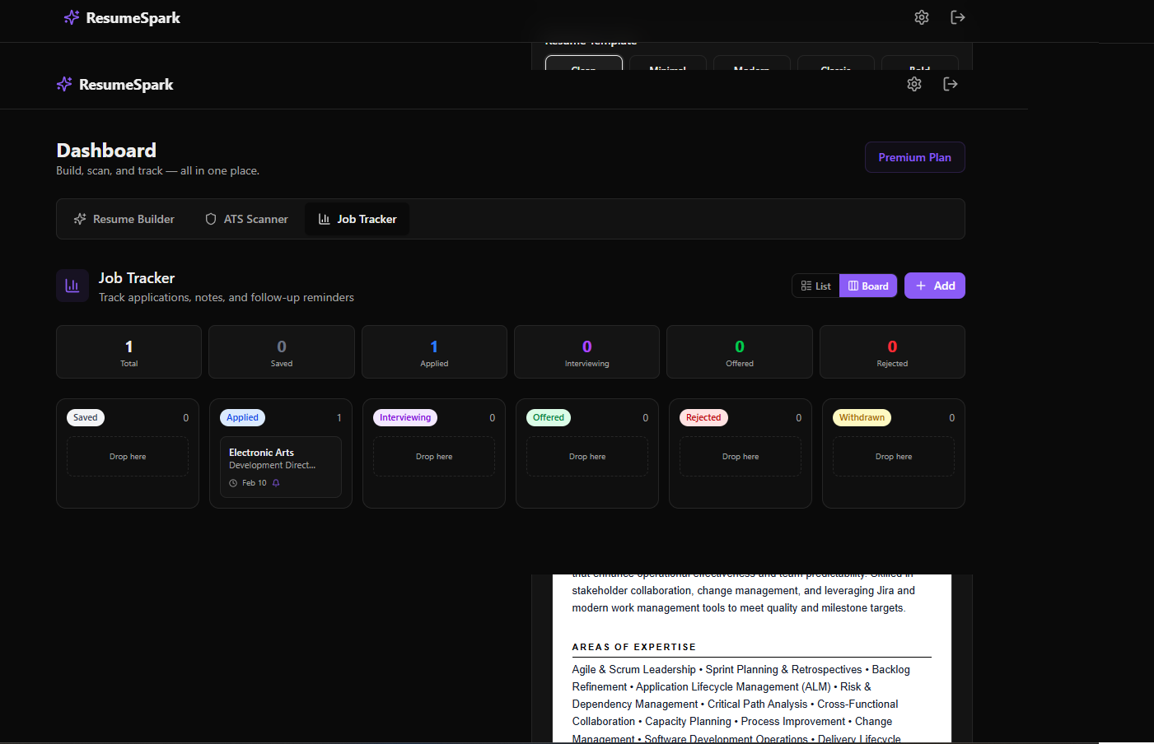This screenshot has height=744, width=1154.
Task: Click the Withdrawn column badge
Action: 862,417
